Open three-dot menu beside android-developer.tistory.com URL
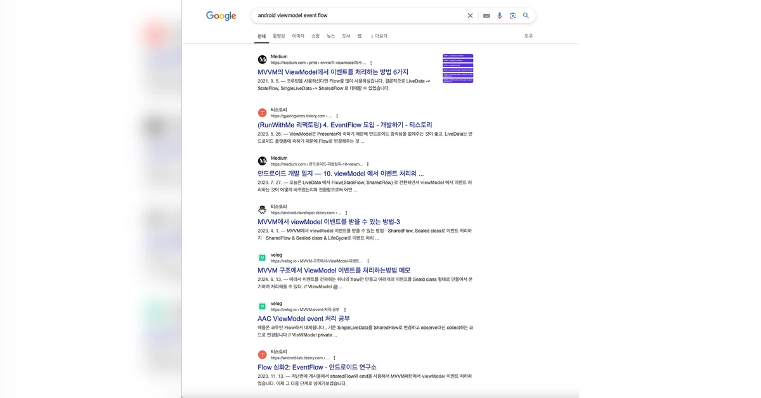761x398 pixels. pos(346,213)
